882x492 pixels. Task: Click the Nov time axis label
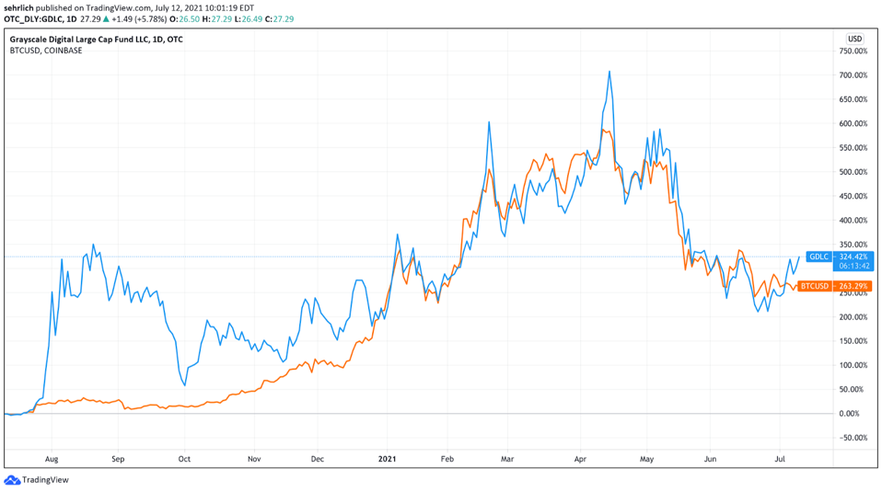(254, 459)
